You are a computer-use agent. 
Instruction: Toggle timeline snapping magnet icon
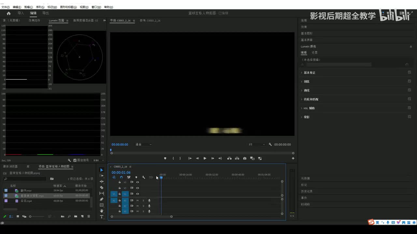121,177
